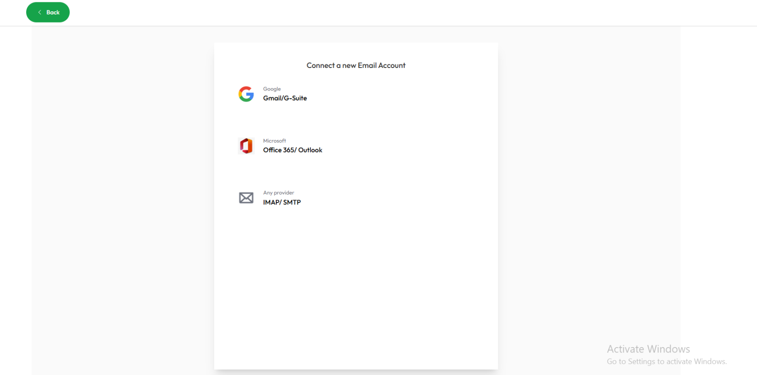This screenshot has height=375, width=757.
Task: Click the Gmail word in Google option
Action: coord(272,98)
